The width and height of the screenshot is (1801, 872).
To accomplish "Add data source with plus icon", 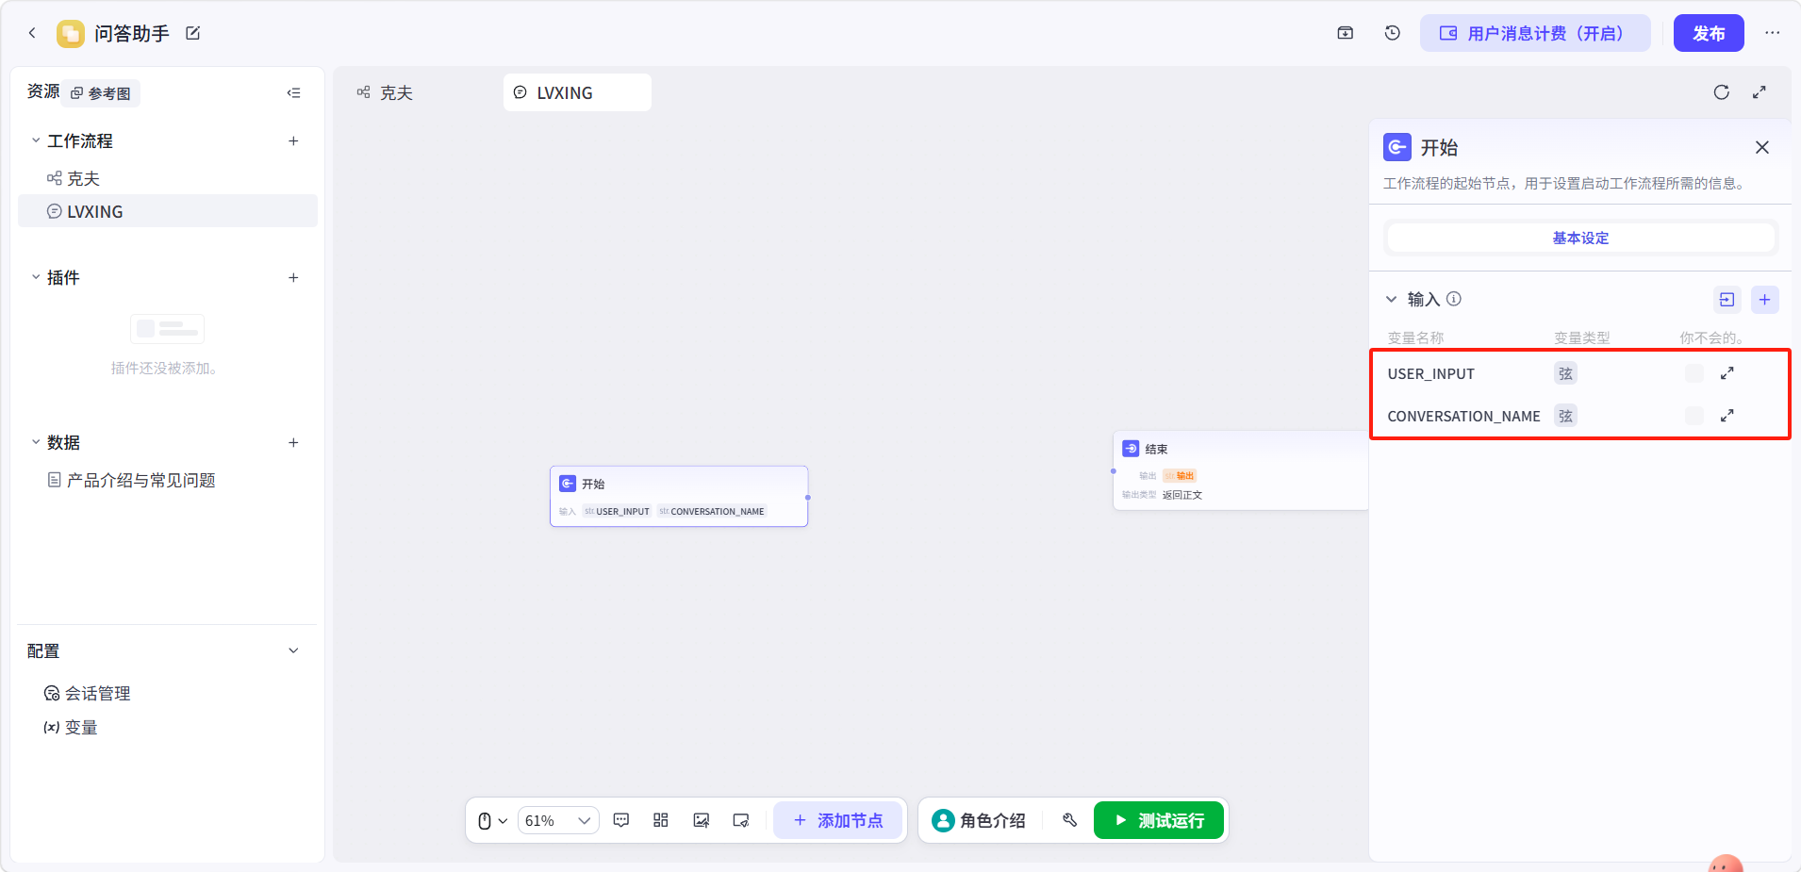I will [293, 442].
